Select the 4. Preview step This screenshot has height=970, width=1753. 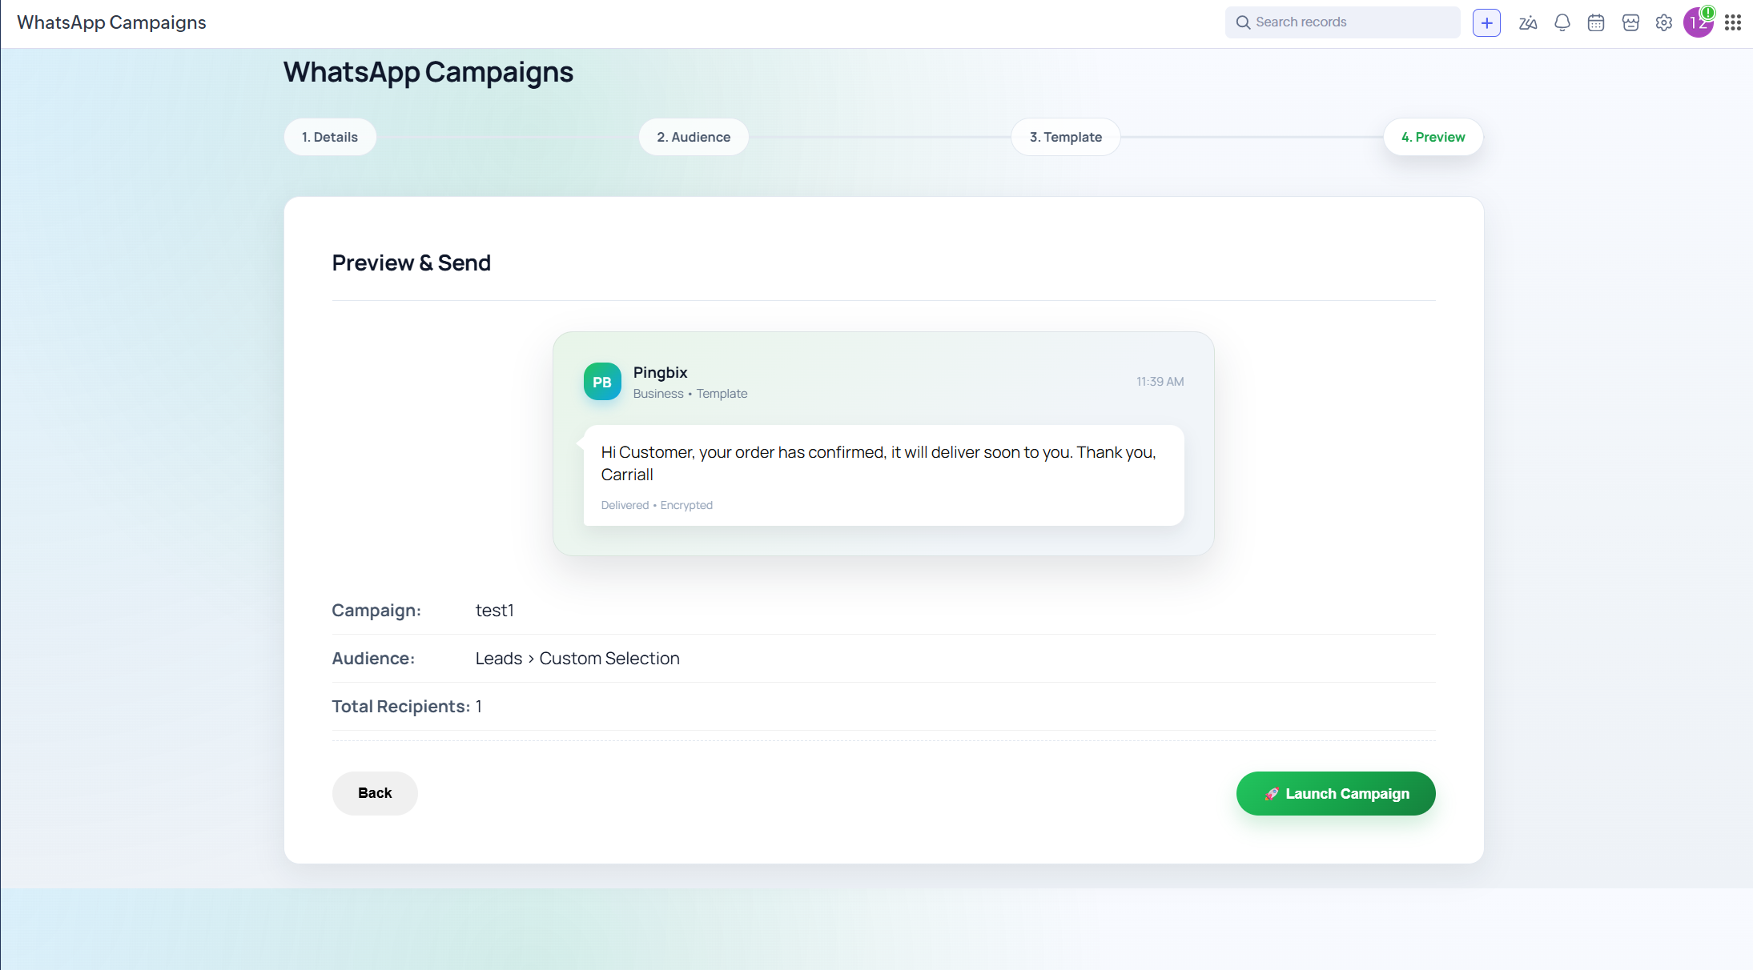tap(1432, 137)
